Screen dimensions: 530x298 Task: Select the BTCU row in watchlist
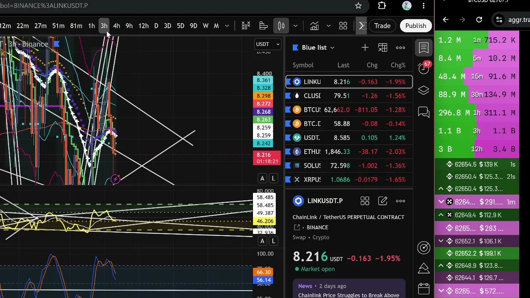coord(349,110)
